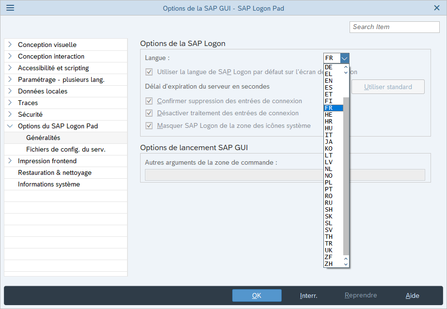This screenshot has height=309, width=447.
Task: Choose KO in the language list
Action: (x=334, y=149)
